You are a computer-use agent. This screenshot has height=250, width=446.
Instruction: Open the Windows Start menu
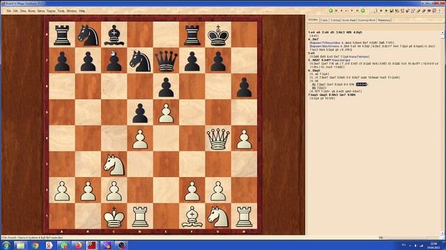point(6,245)
